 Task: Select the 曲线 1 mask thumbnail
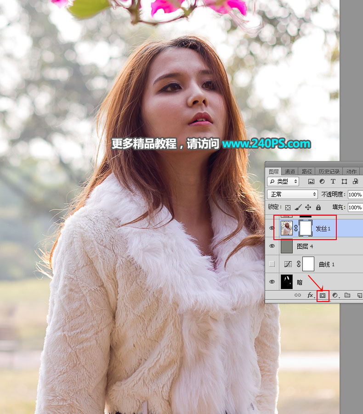click(308, 264)
